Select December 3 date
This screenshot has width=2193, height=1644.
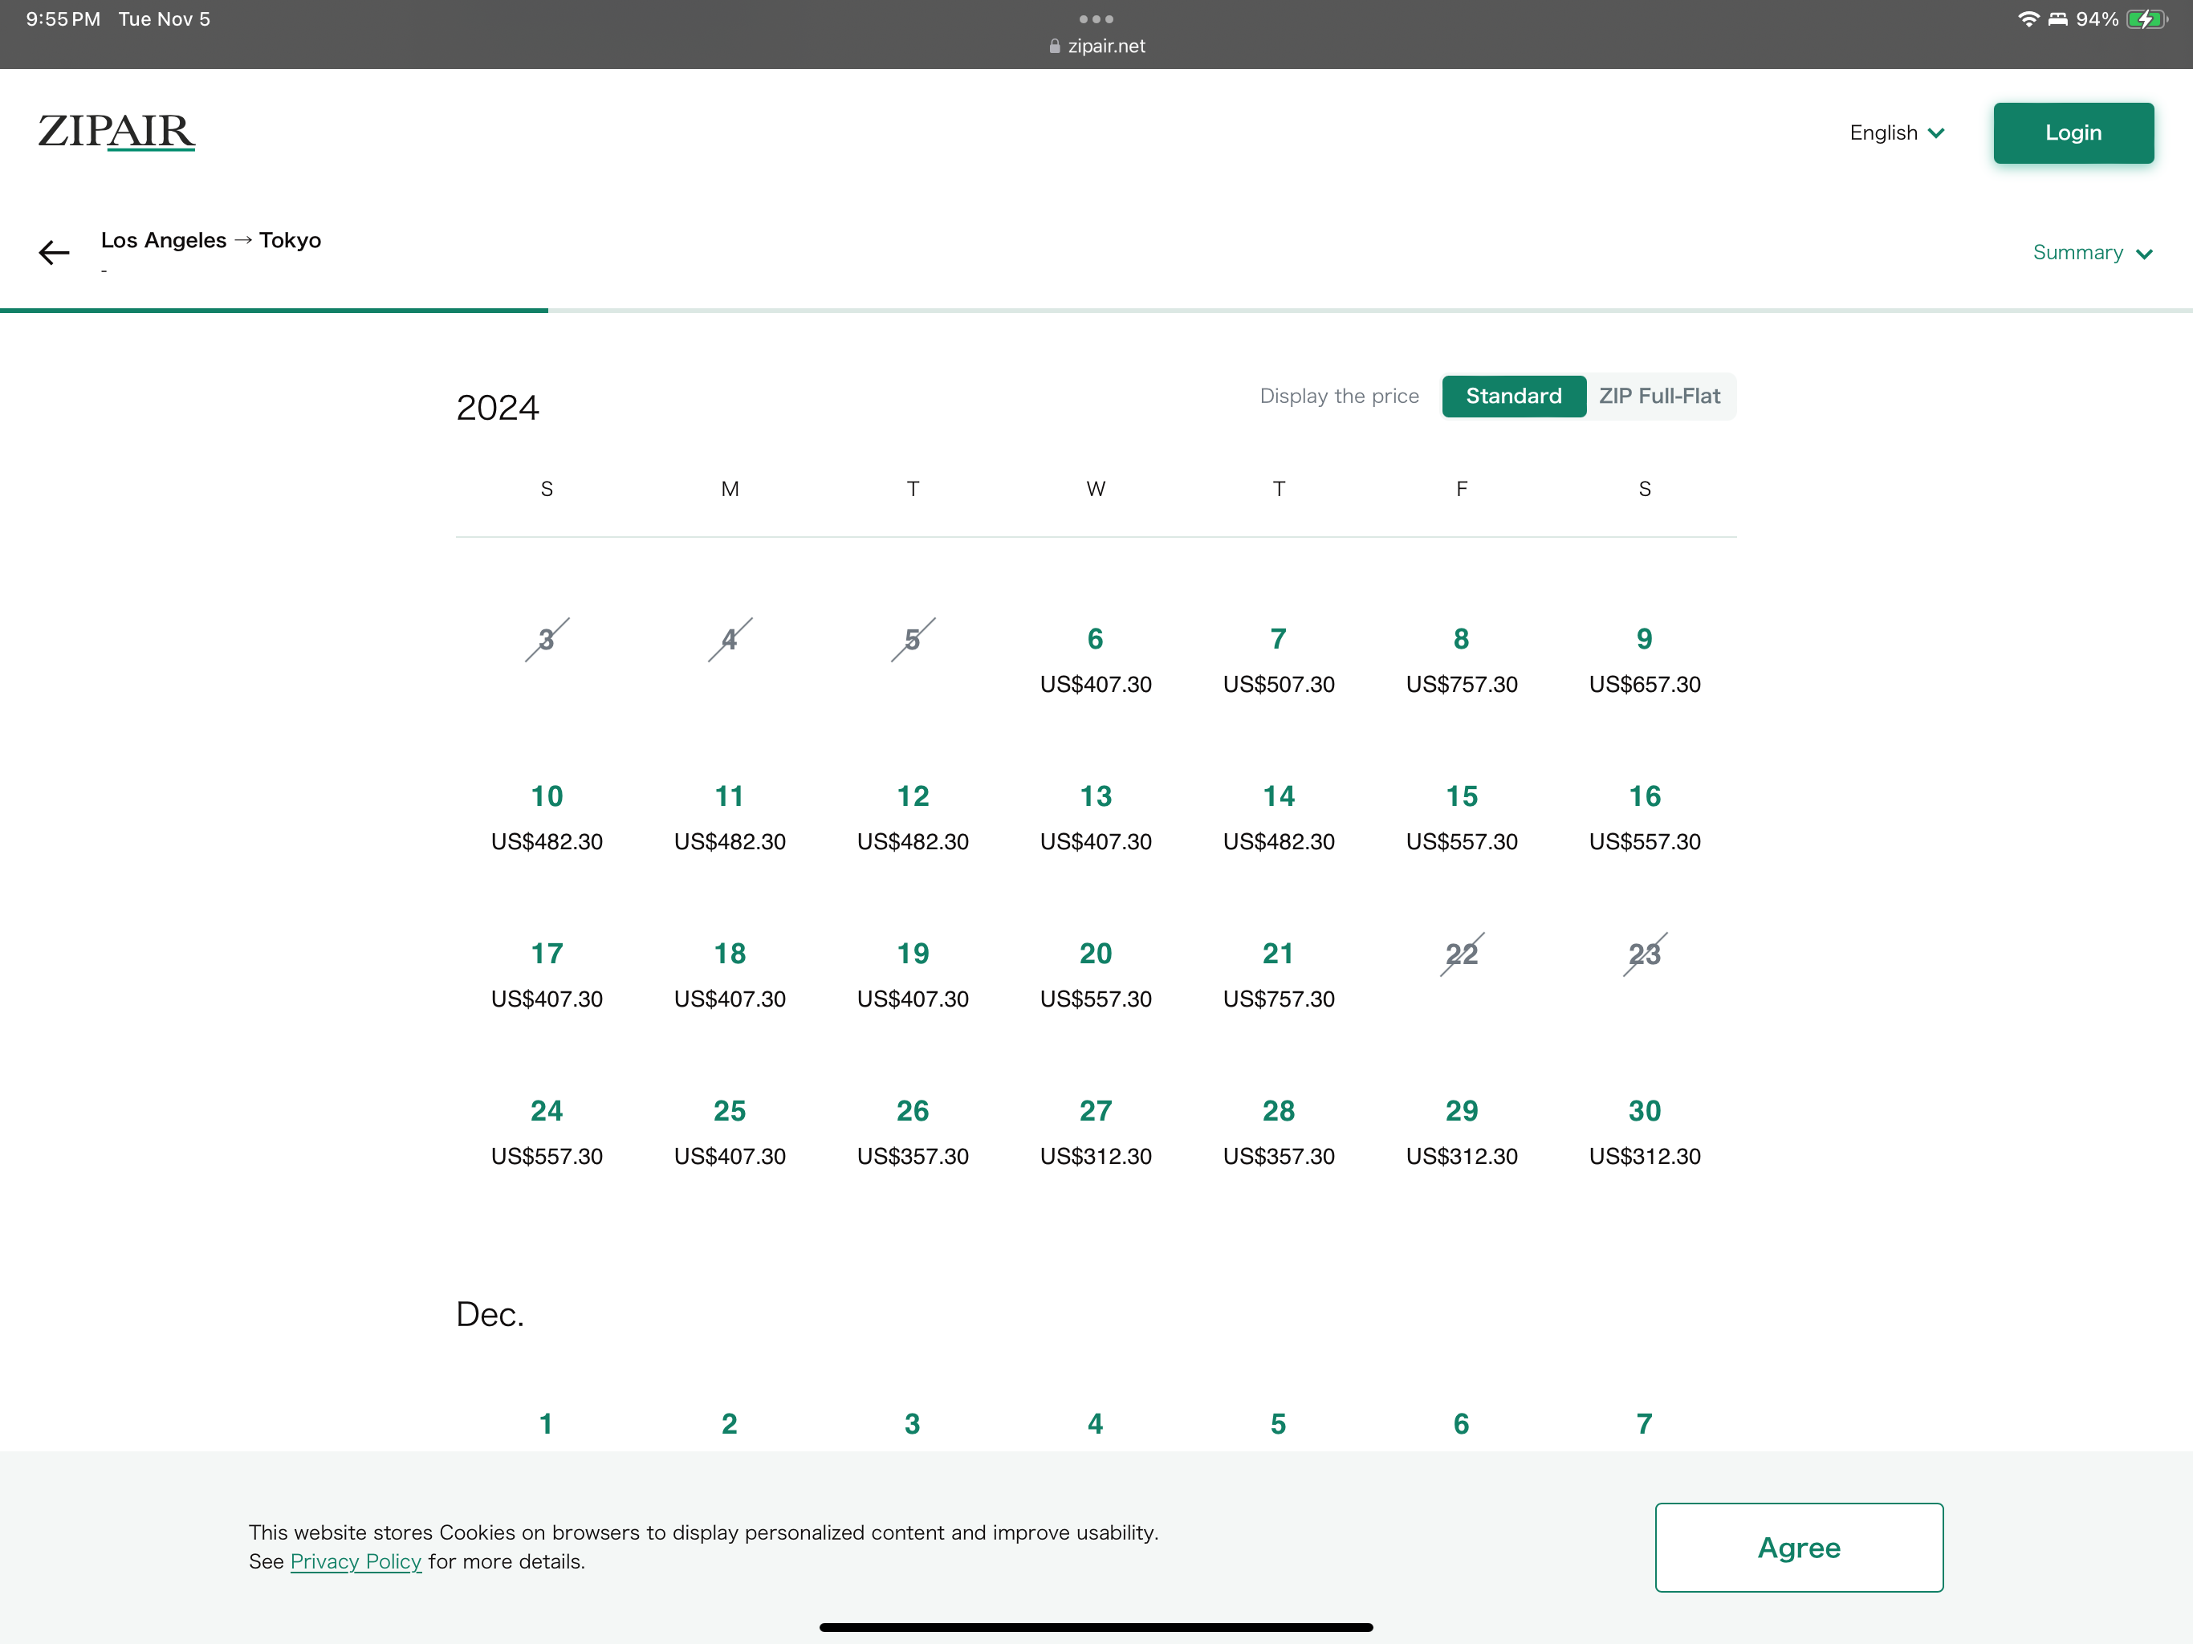[x=912, y=1424]
